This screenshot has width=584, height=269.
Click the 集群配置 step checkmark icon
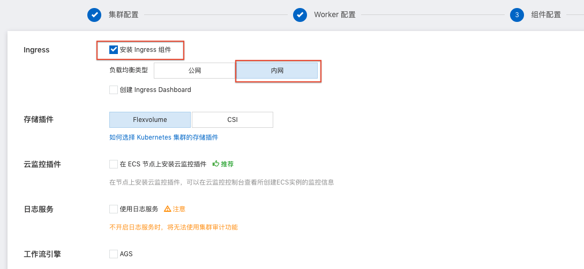pyautogui.click(x=94, y=15)
